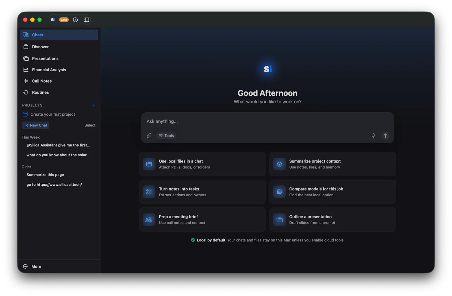Screen dimensions: 452x296
Task: Add a new project with plus icon
Action: tap(94, 105)
